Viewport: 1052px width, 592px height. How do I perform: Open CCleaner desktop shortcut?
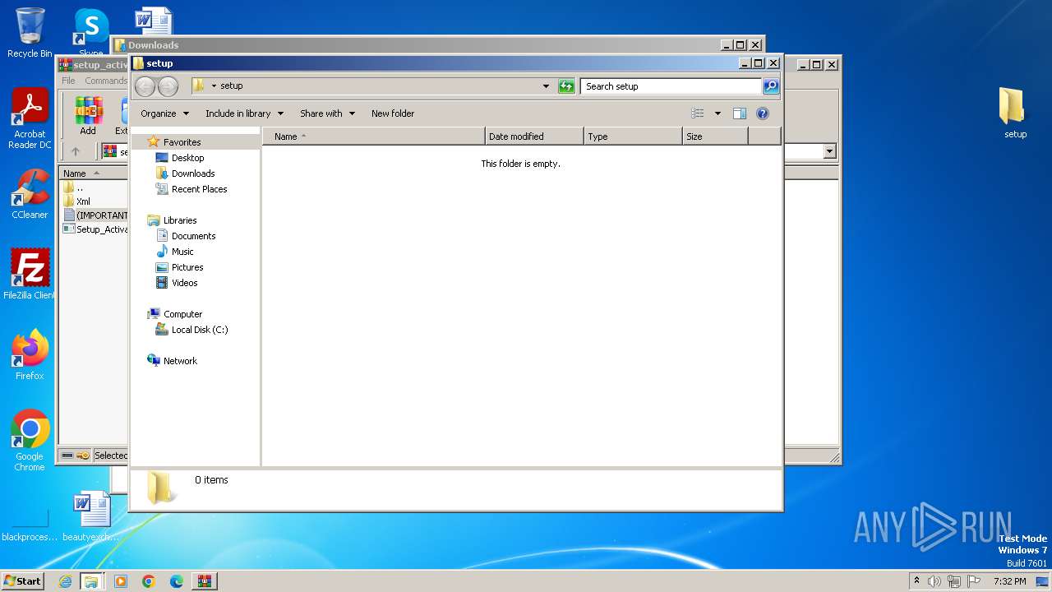click(x=30, y=194)
